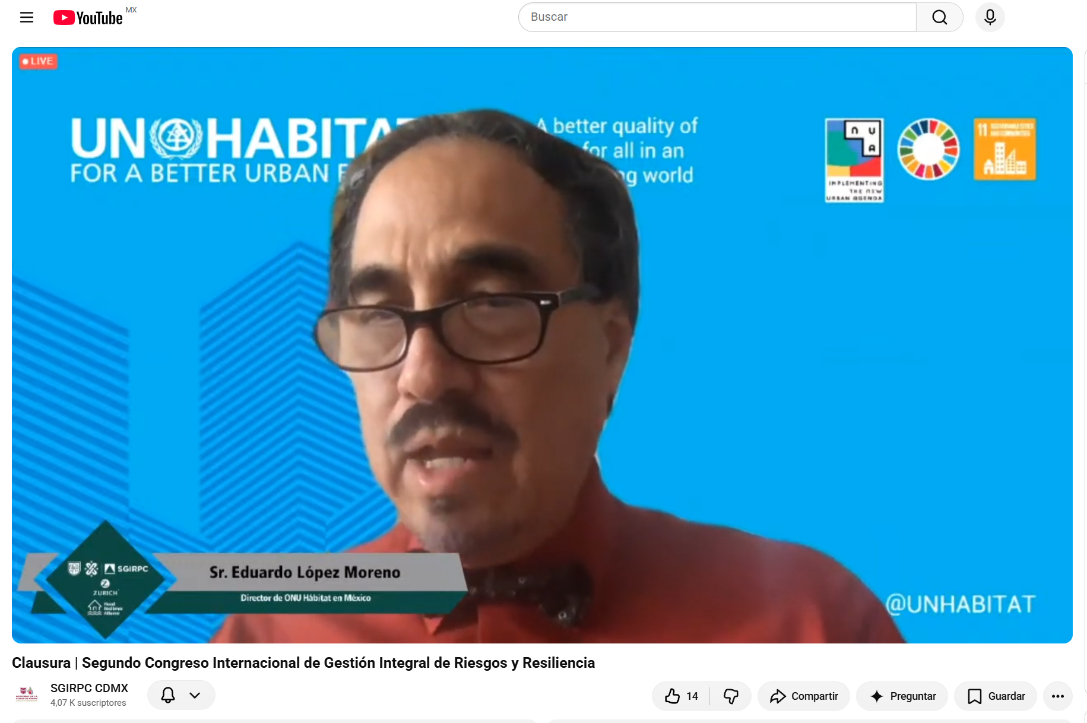Click the LIVE badge on video
The image size is (1087, 723).
38,61
